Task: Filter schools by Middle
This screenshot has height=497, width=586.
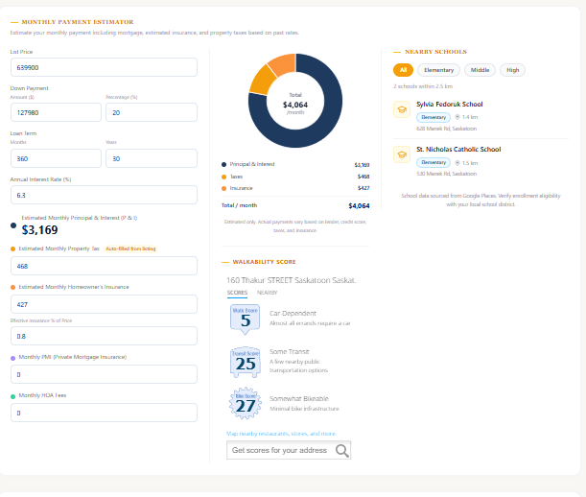Action: pyautogui.click(x=480, y=70)
